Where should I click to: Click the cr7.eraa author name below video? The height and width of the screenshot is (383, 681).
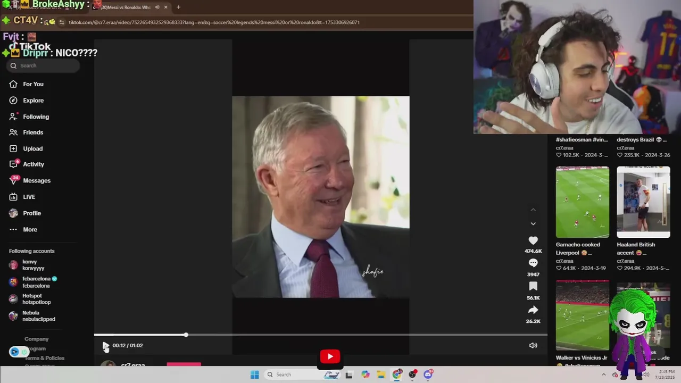(133, 365)
